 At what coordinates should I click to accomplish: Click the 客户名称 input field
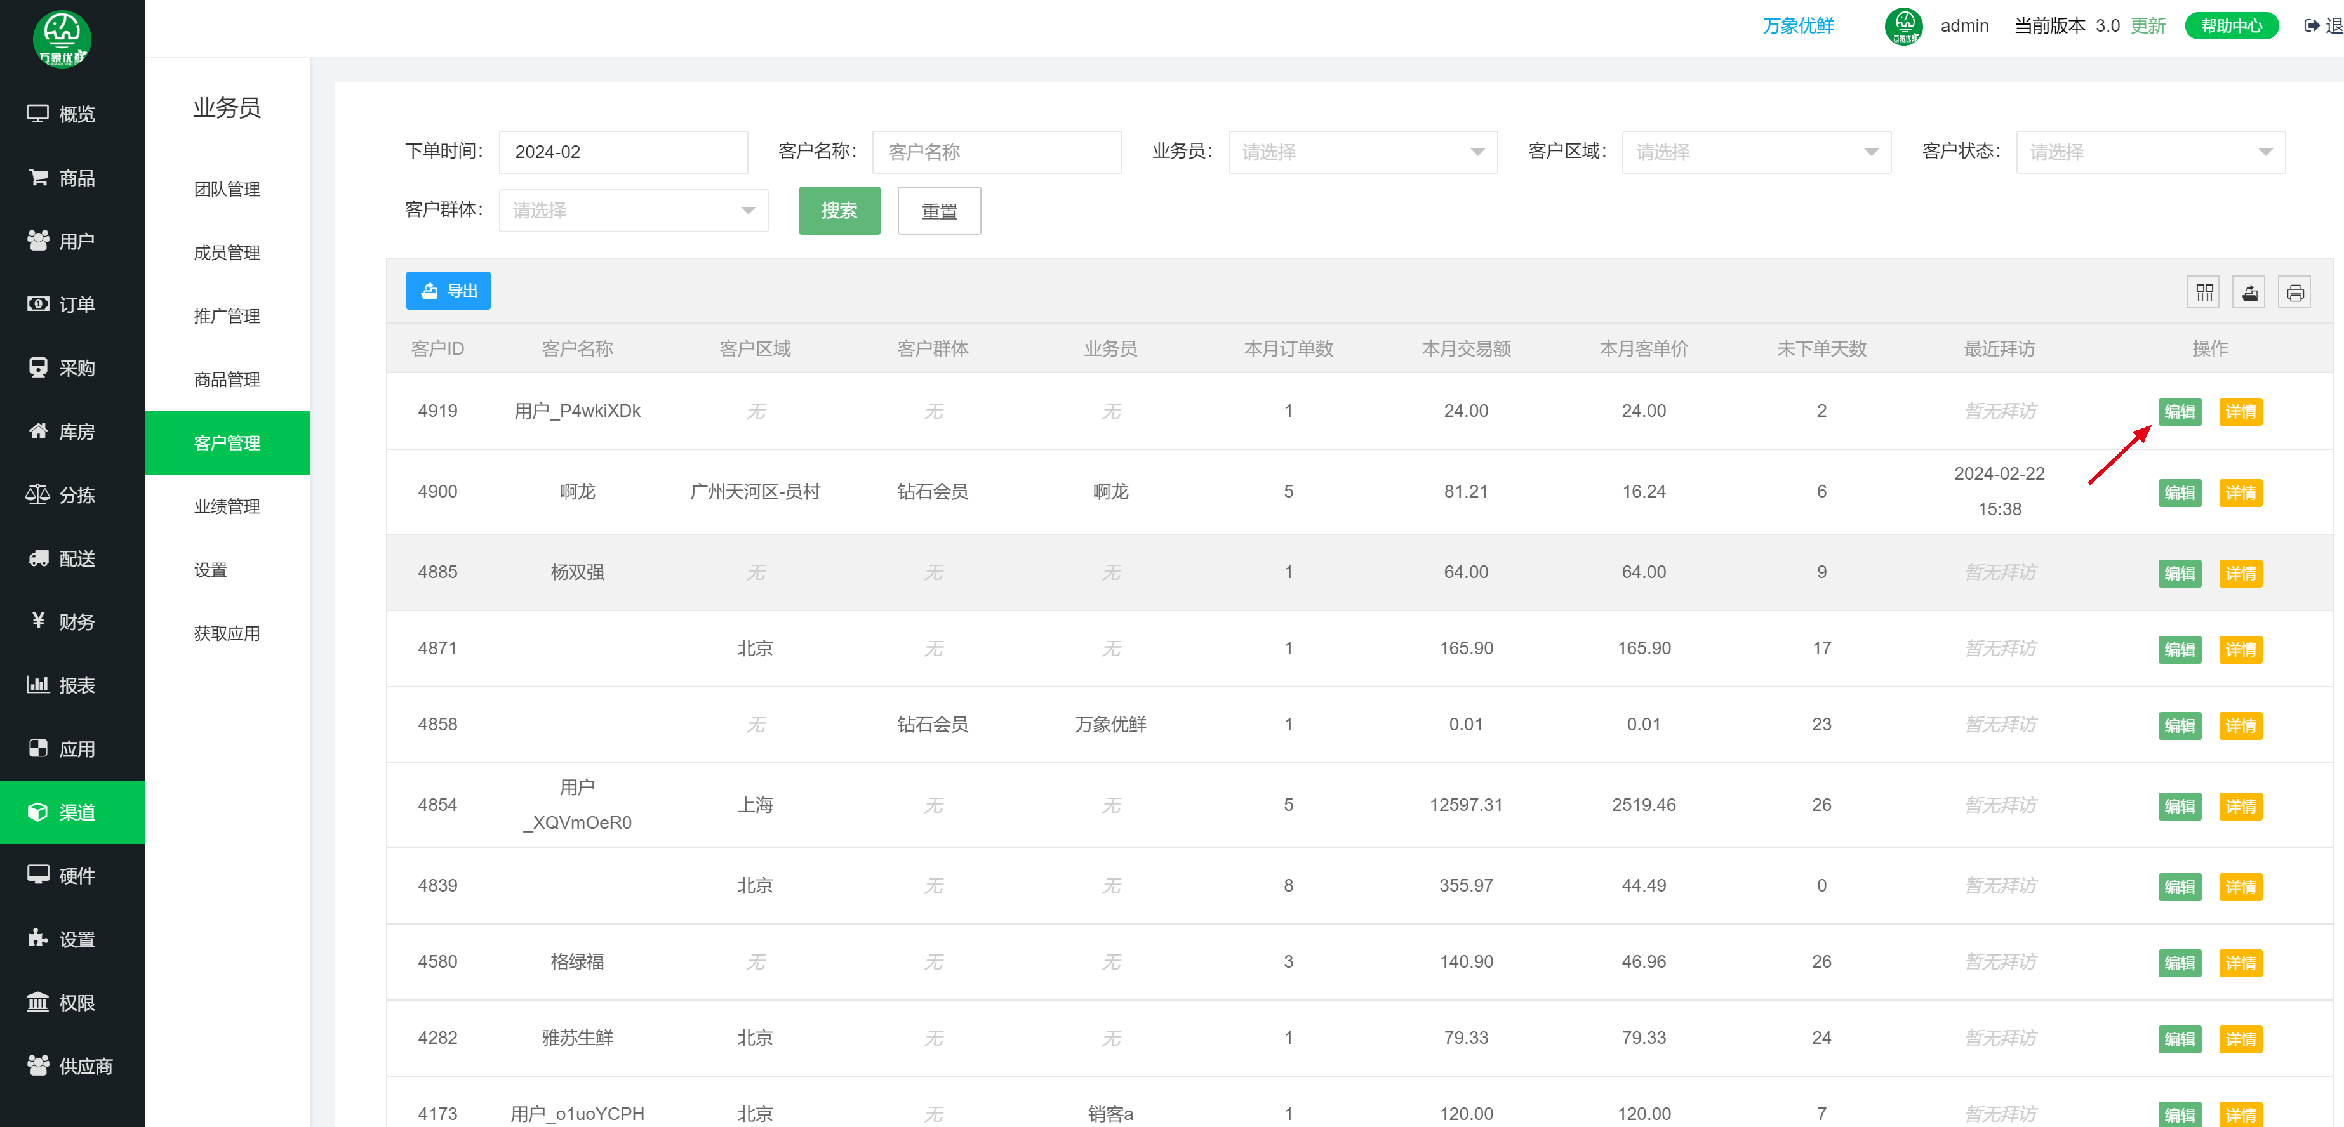pos(996,152)
